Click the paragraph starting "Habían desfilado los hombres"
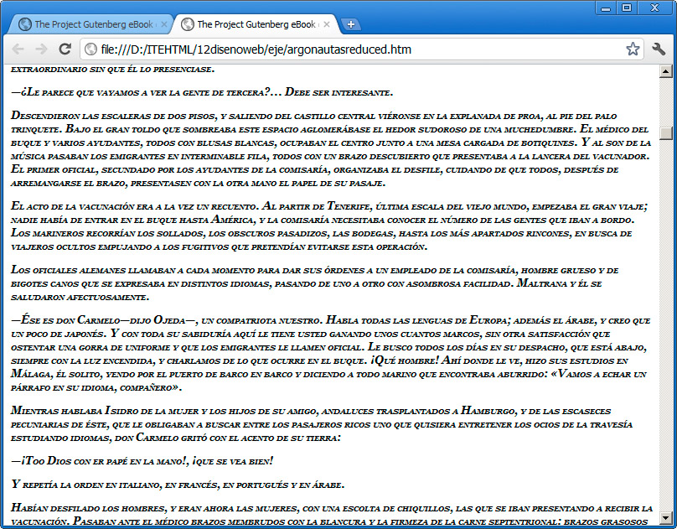The height and width of the screenshot is (529, 677). [x=332, y=514]
